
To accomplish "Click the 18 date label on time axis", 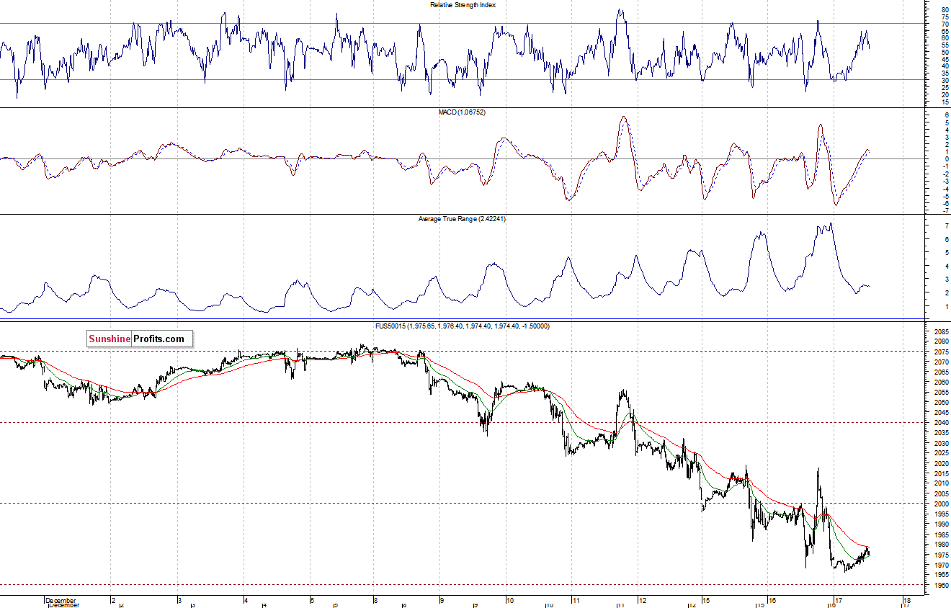I will coord(906,600).
